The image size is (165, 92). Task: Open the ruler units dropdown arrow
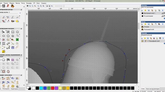click(x=139, y=9)
